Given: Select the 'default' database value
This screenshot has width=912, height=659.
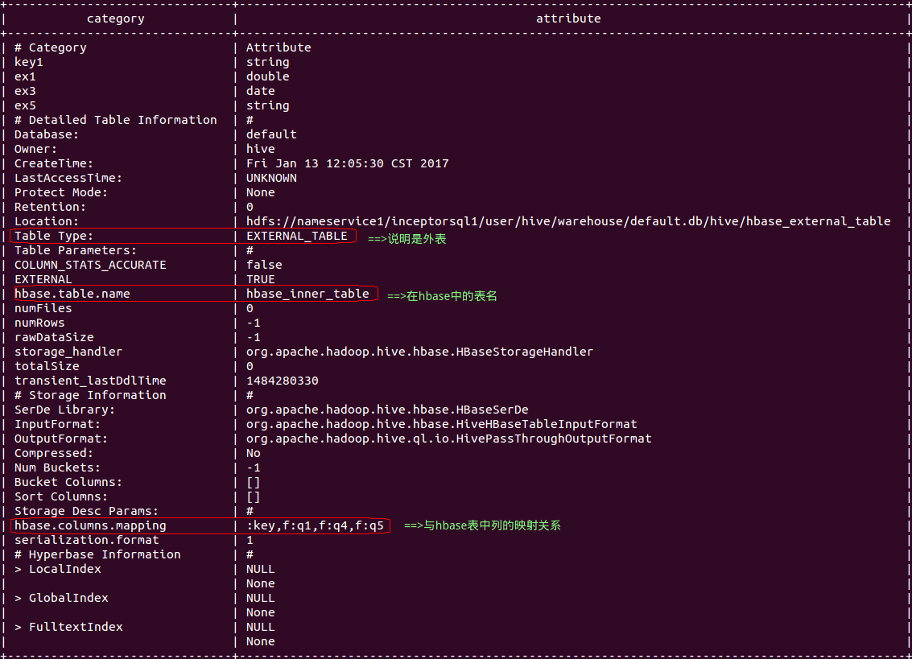Looking at the screenshot, I should 271,134.
